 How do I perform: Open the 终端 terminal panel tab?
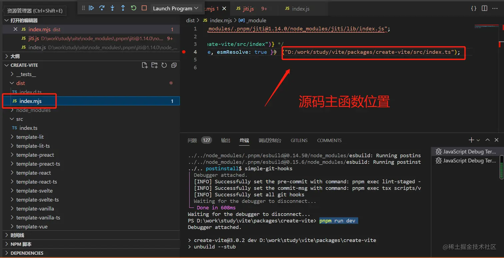pyautogui.click(x=244, y=140)
